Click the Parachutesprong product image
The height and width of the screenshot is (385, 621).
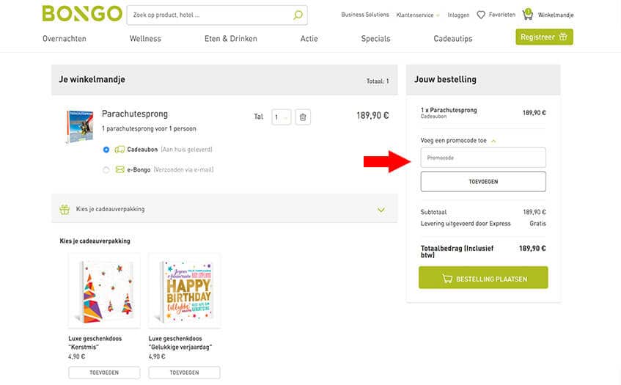(79, 126)
